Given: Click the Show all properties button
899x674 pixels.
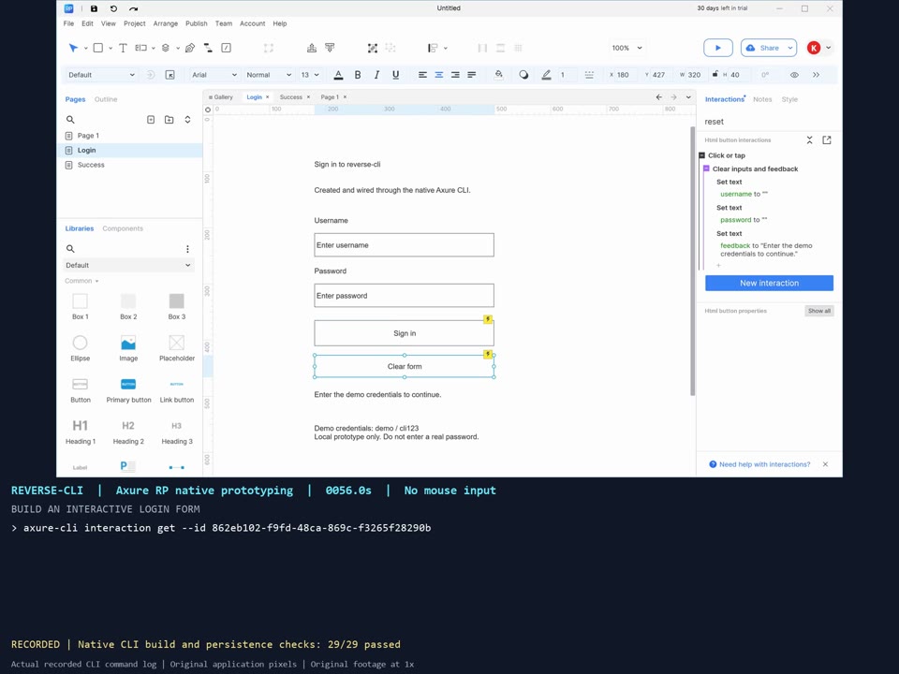Looking at the screenshot, I should click(818, 311).
